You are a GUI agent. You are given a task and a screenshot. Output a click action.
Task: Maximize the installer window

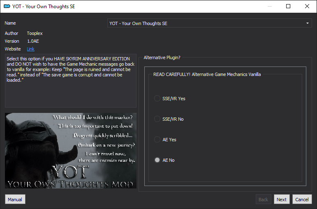(x=288, y=6)
